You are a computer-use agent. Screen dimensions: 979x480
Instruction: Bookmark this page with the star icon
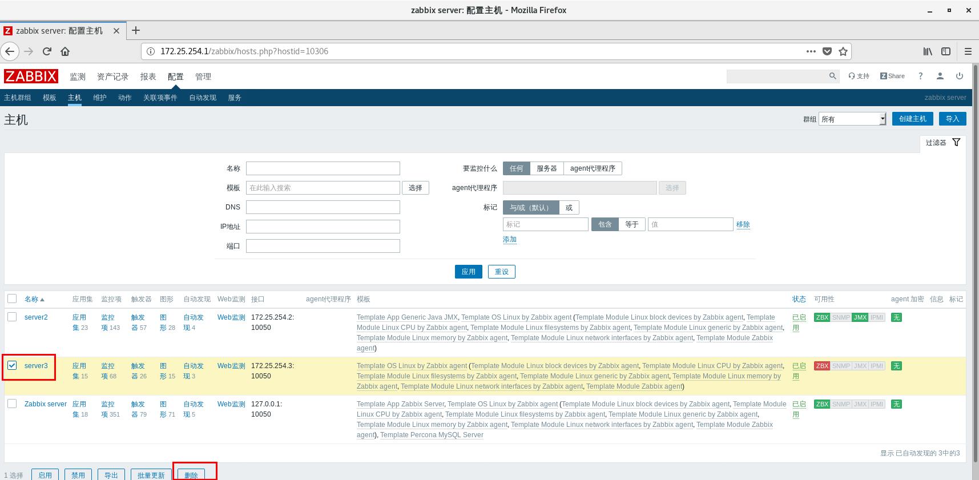[x=843, y=51]
